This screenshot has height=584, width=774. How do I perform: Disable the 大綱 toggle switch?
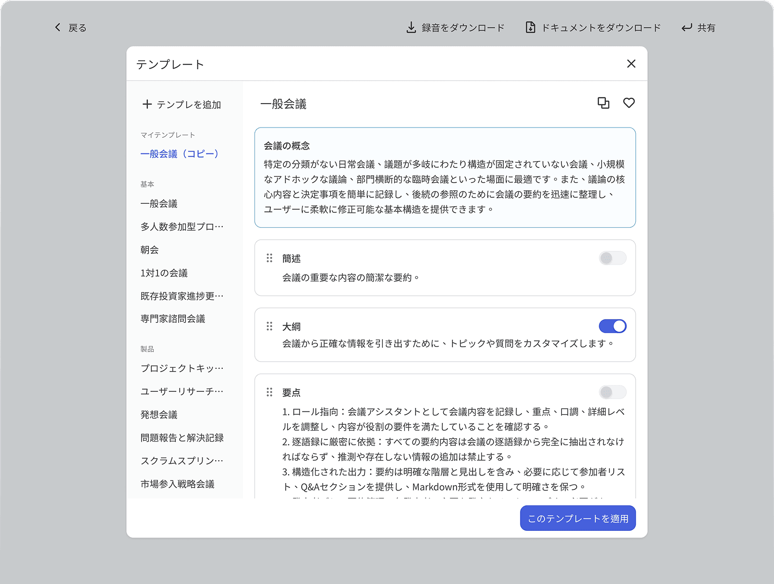[x=612, y=327]
